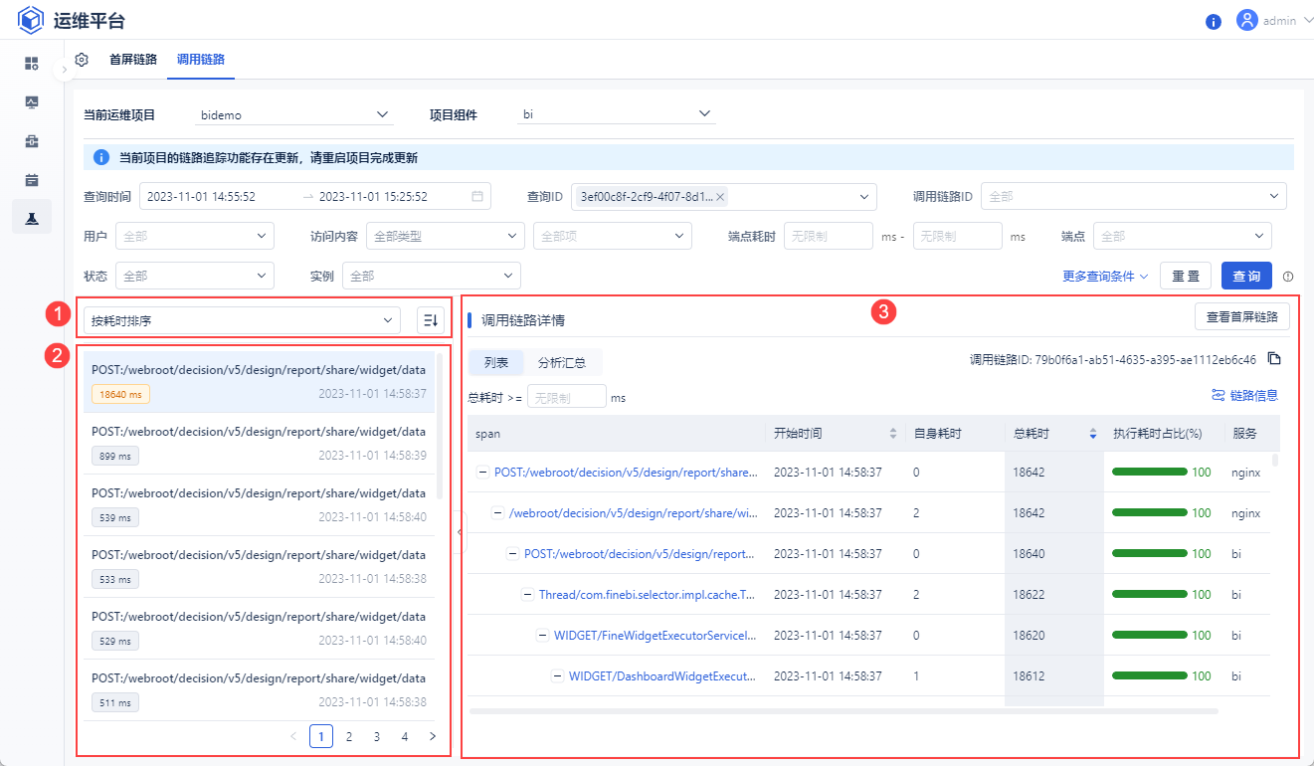Switch to the 首屏链路 tab

coord(133,60)
